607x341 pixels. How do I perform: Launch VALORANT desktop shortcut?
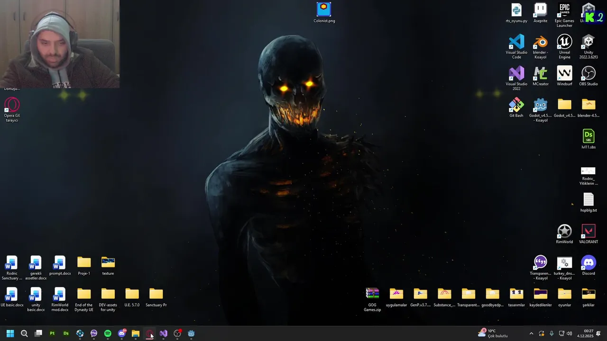coord(589,234)
